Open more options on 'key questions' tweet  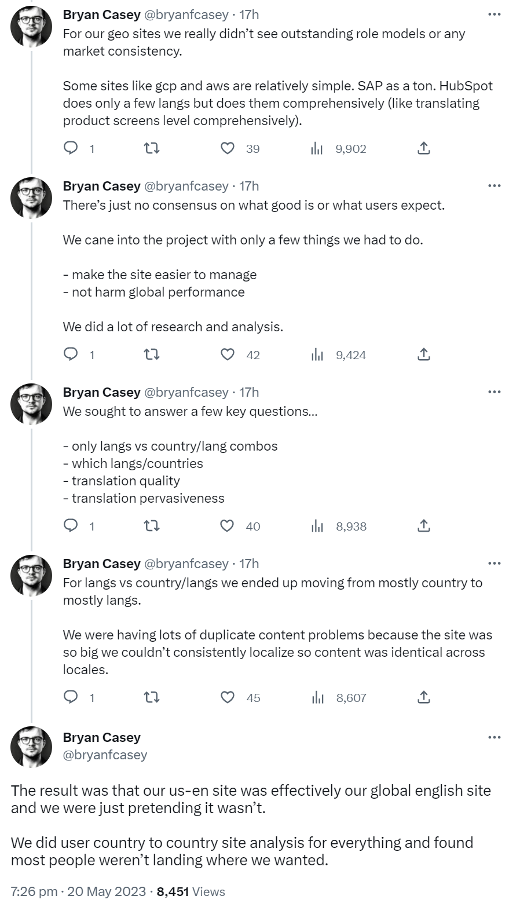point(494,392)
